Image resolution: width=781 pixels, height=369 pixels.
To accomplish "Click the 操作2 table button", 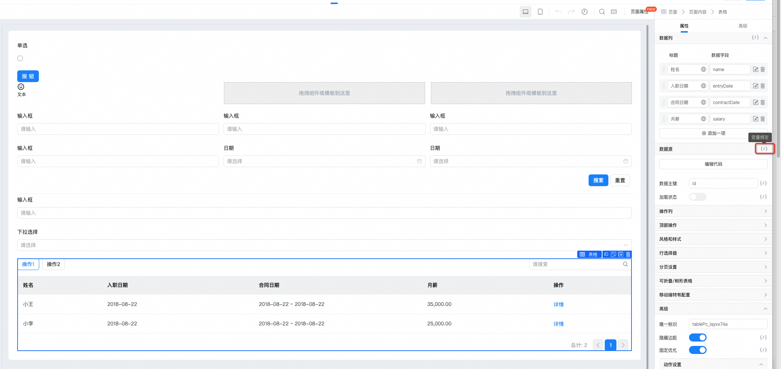I will pos(54,264).
